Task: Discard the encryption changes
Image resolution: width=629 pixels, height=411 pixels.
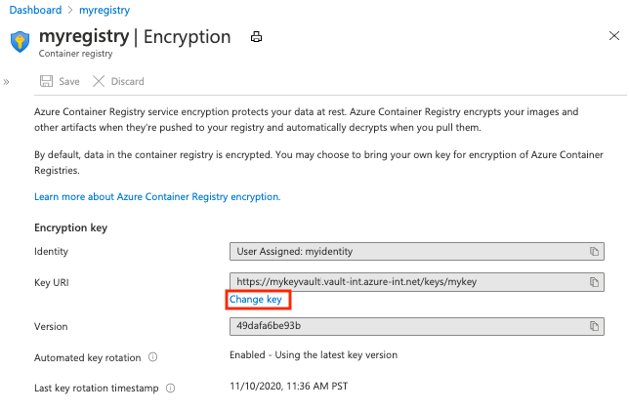Action: pyautogui.click(x=119, y=82)
